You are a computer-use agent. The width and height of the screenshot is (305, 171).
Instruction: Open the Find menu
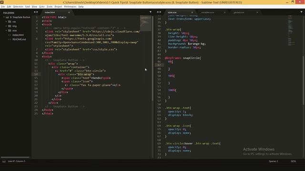pyautogui.click(x=27, y=7)
